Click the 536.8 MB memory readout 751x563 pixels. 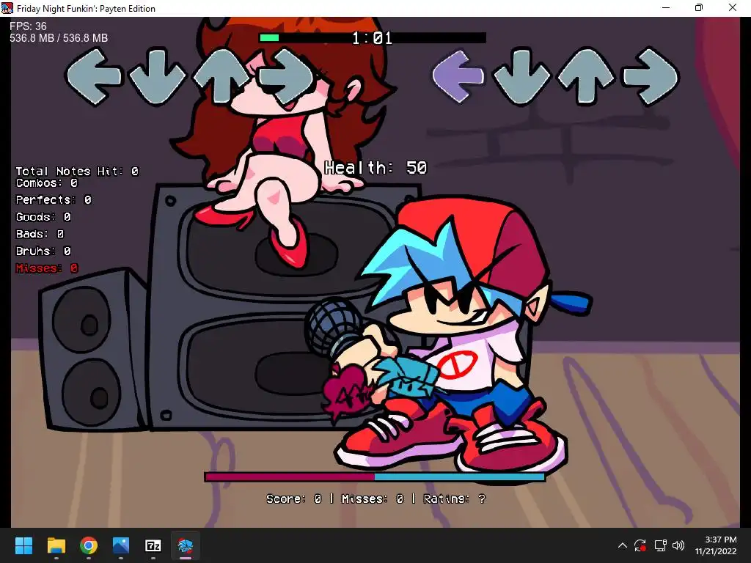coord(59,38)
